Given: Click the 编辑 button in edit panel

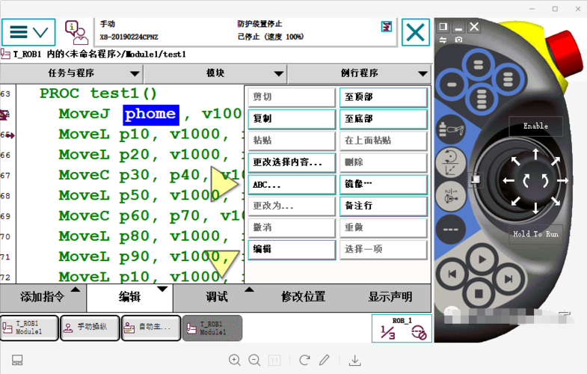Looking at the screenshot, I should [292, 249].
